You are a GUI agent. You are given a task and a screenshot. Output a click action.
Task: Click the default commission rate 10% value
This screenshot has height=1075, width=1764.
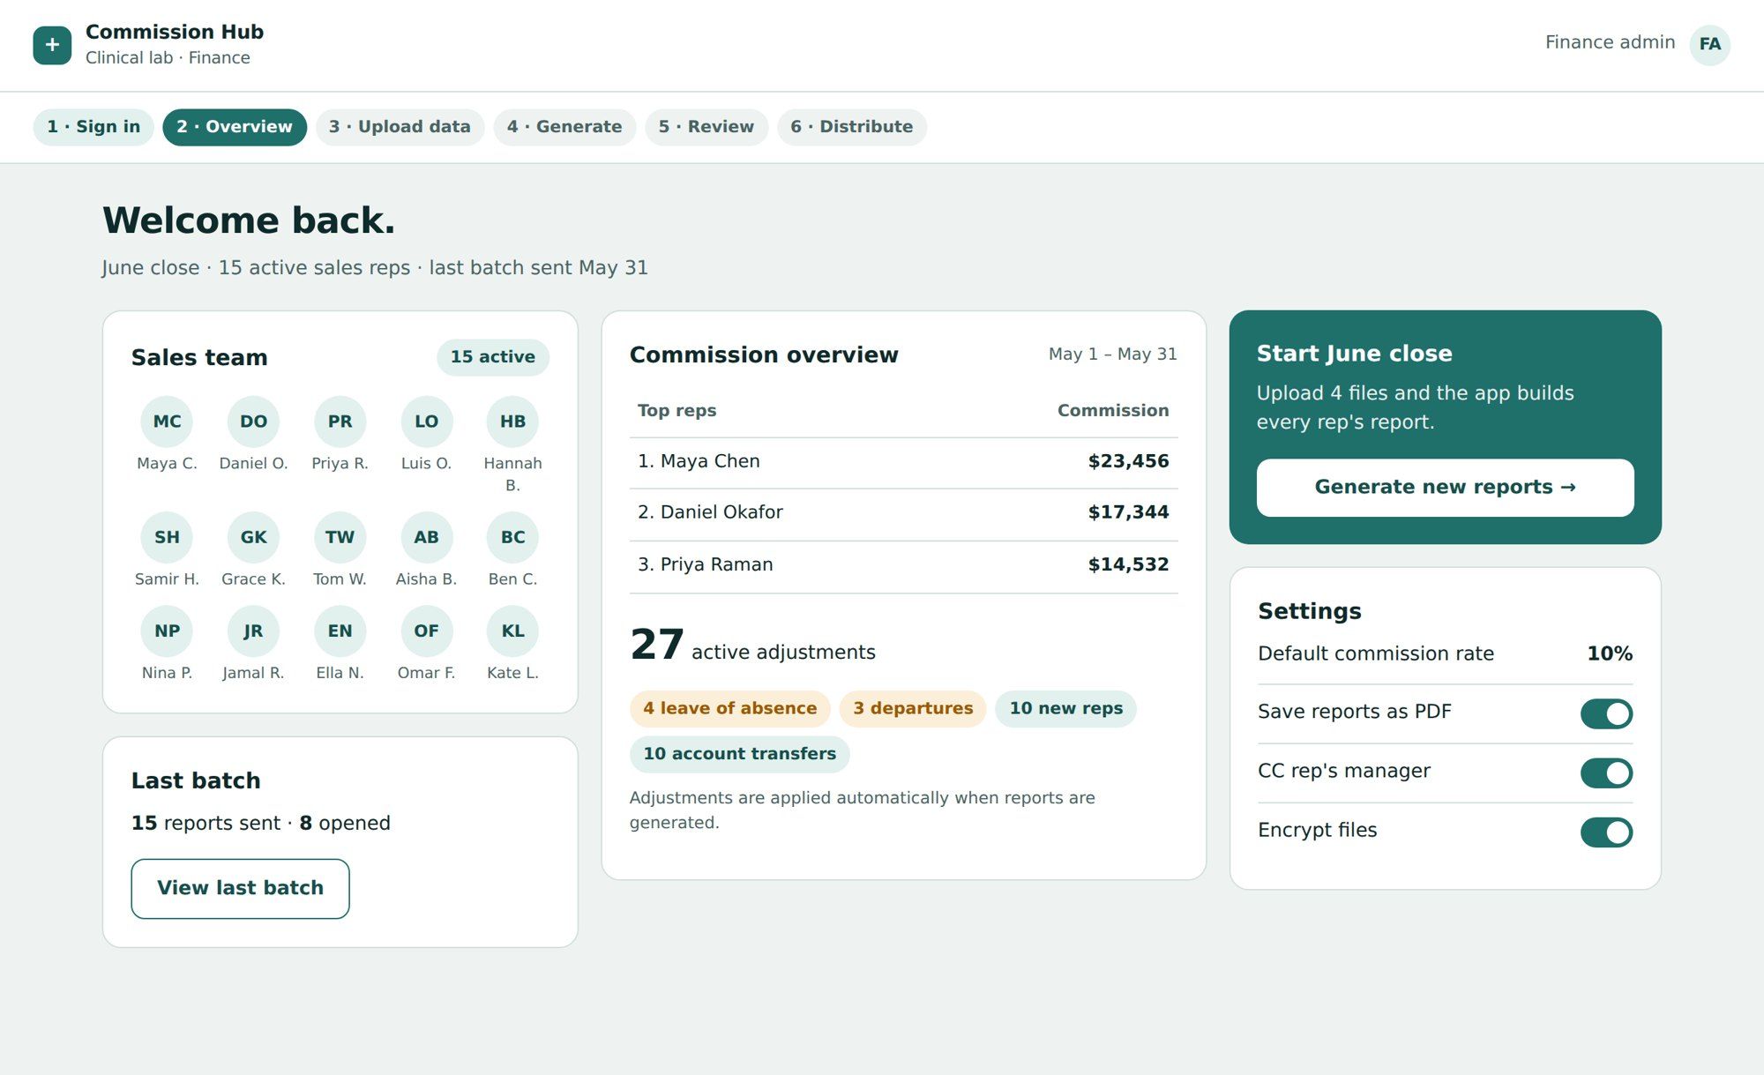[1610, 653]
